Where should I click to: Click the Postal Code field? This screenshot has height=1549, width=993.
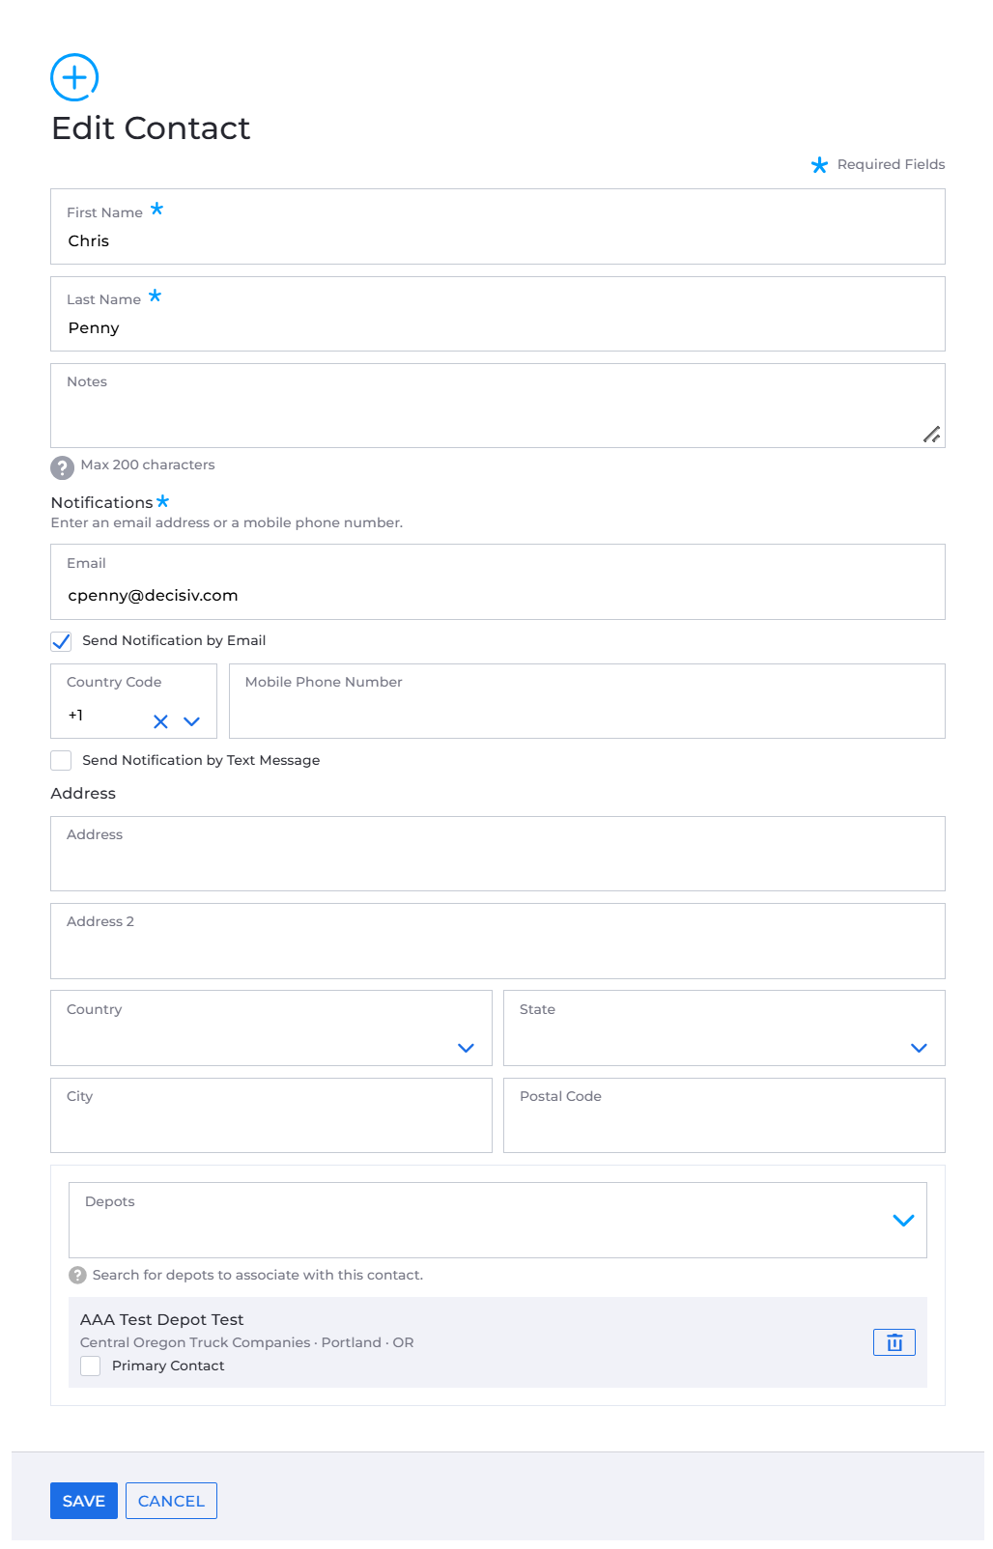724,1115
